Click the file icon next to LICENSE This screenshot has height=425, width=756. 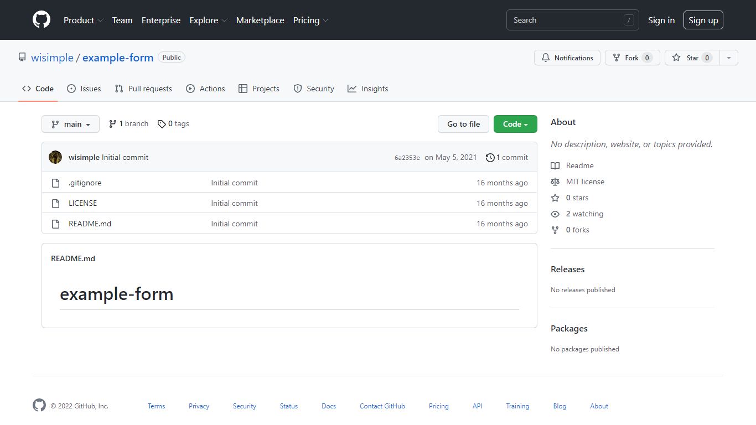point(55,203)
